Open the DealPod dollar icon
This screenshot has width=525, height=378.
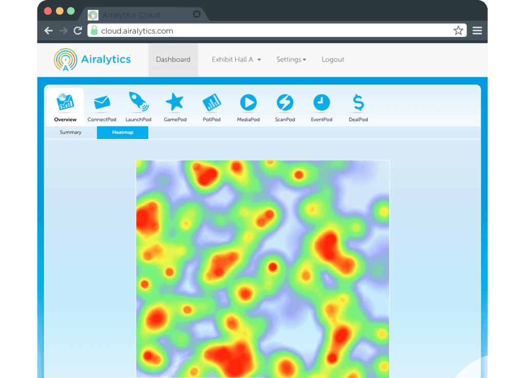[x=358, y=102]
